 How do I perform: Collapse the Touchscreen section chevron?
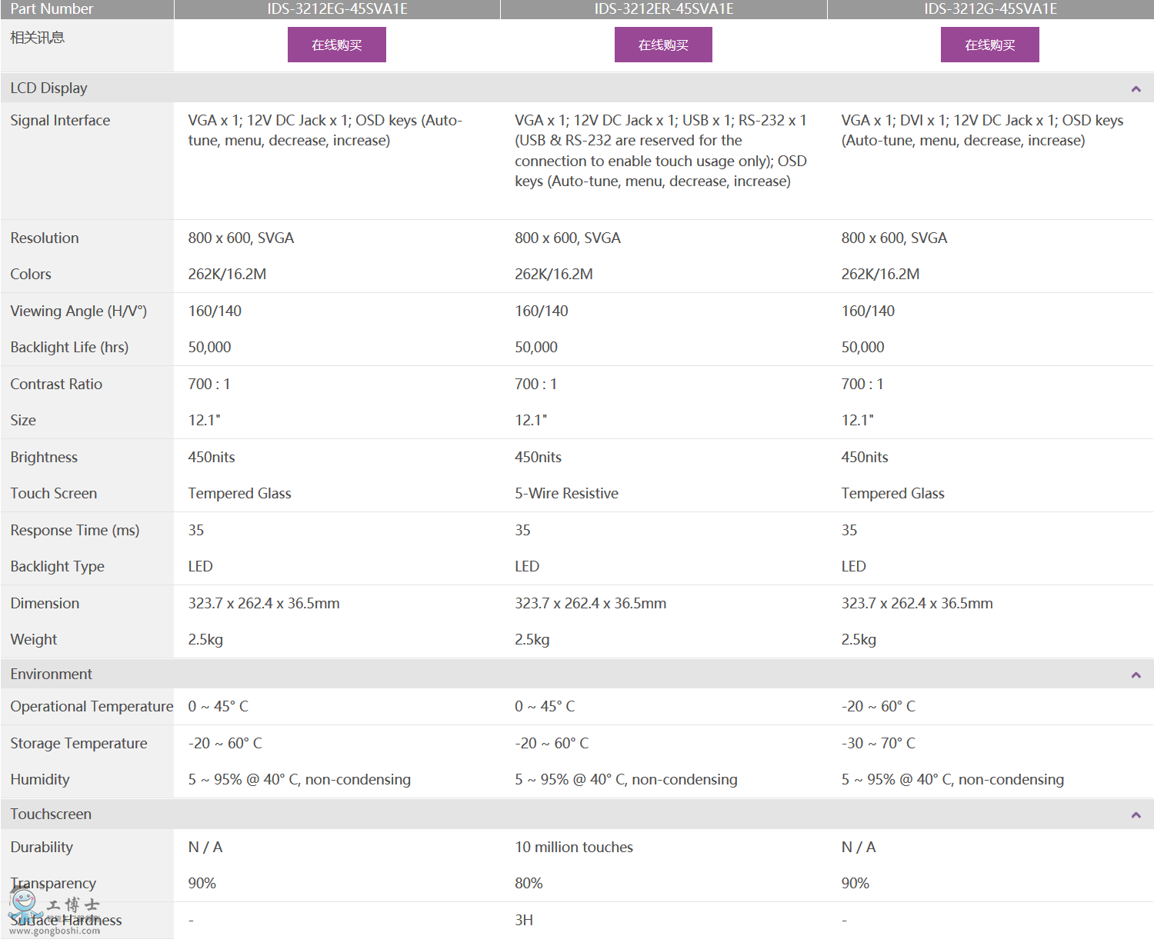pos(1136,815)
